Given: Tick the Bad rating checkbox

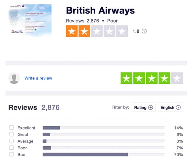Looking at the screenshot, I should click(x=12, y=154).
